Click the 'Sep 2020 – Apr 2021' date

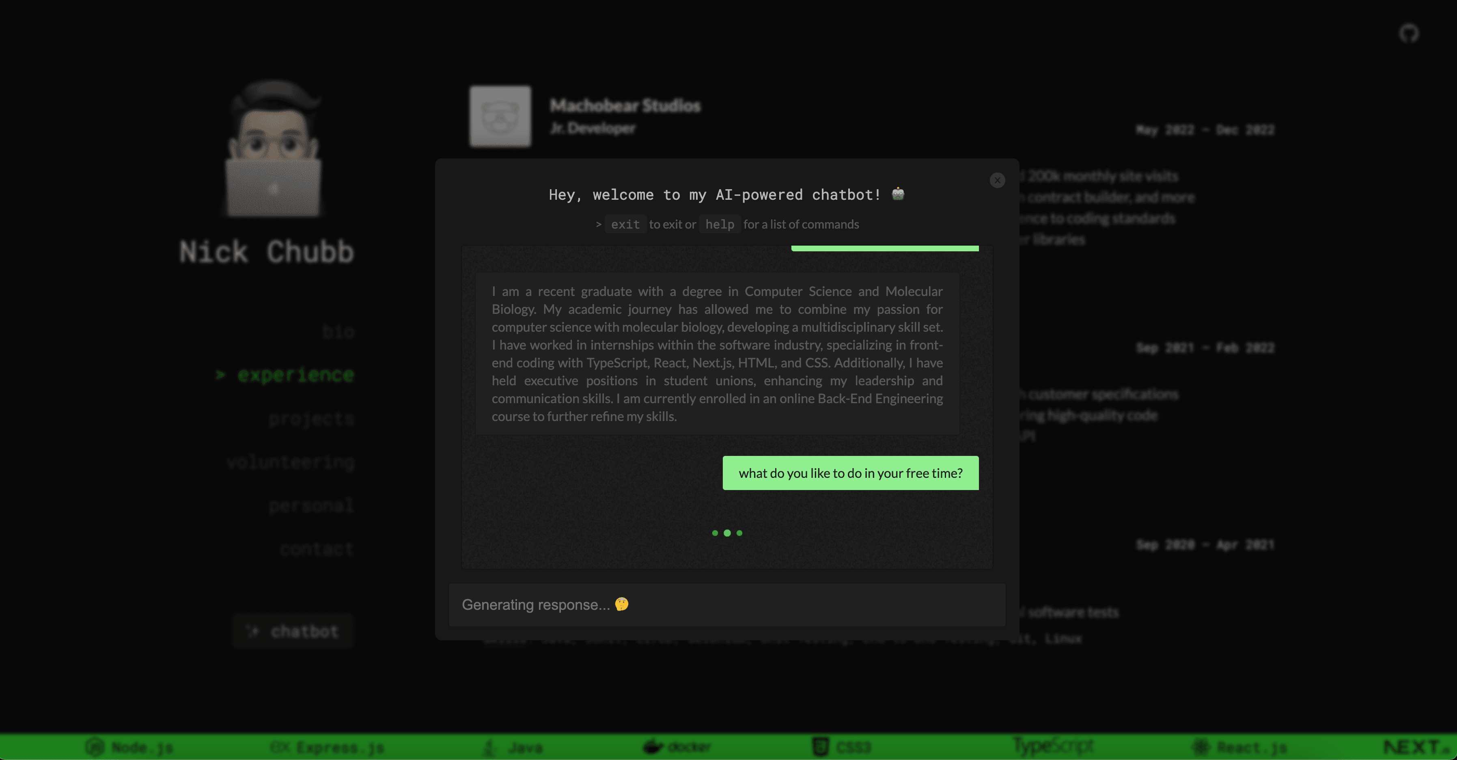tap(1205, 544)
